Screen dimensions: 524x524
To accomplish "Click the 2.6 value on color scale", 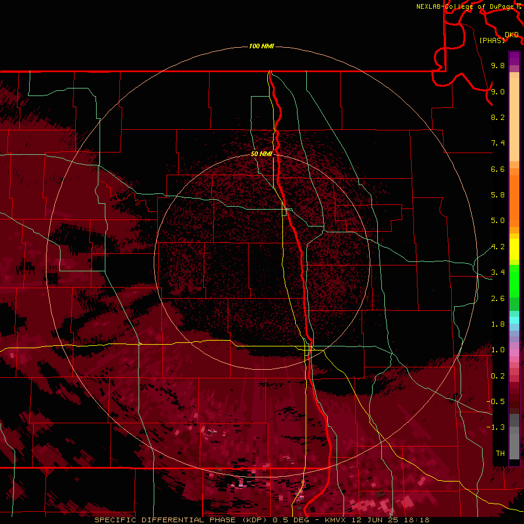I will (x=498, y=299).
